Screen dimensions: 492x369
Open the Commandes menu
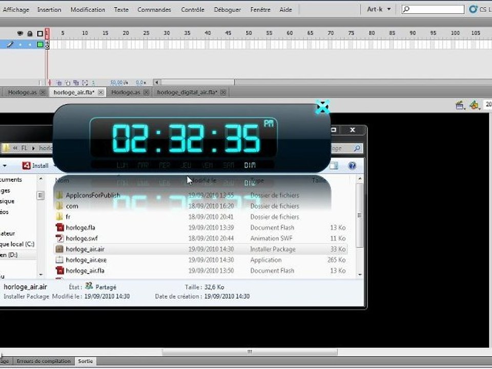154,10
